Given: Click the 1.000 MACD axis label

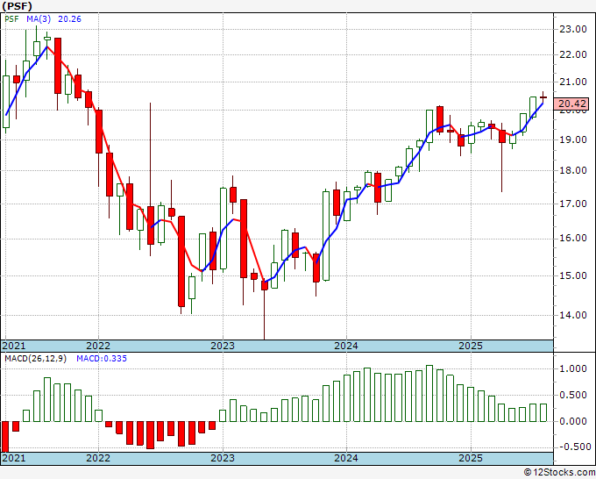Looking at the screenshot, I should 573,368.
